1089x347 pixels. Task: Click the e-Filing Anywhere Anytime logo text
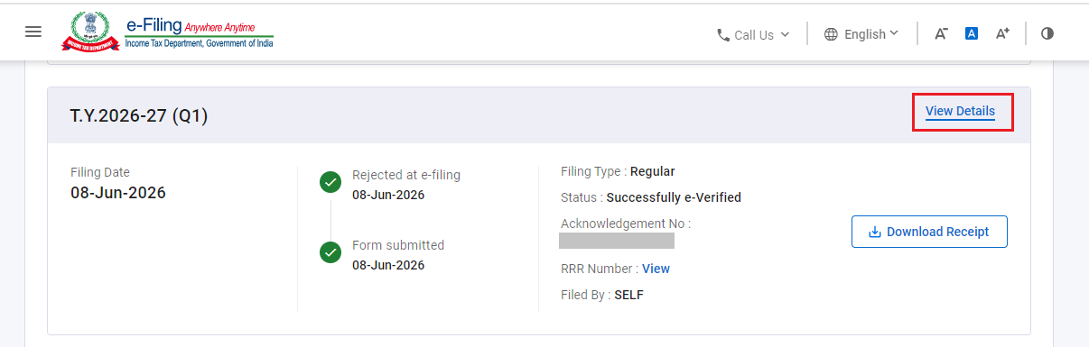coord(199,32)
